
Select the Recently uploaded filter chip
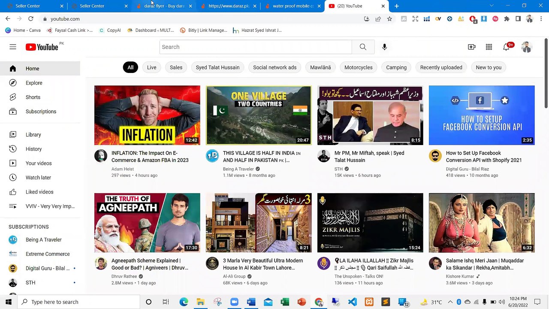pyautogui.click(x=441, y=67)
